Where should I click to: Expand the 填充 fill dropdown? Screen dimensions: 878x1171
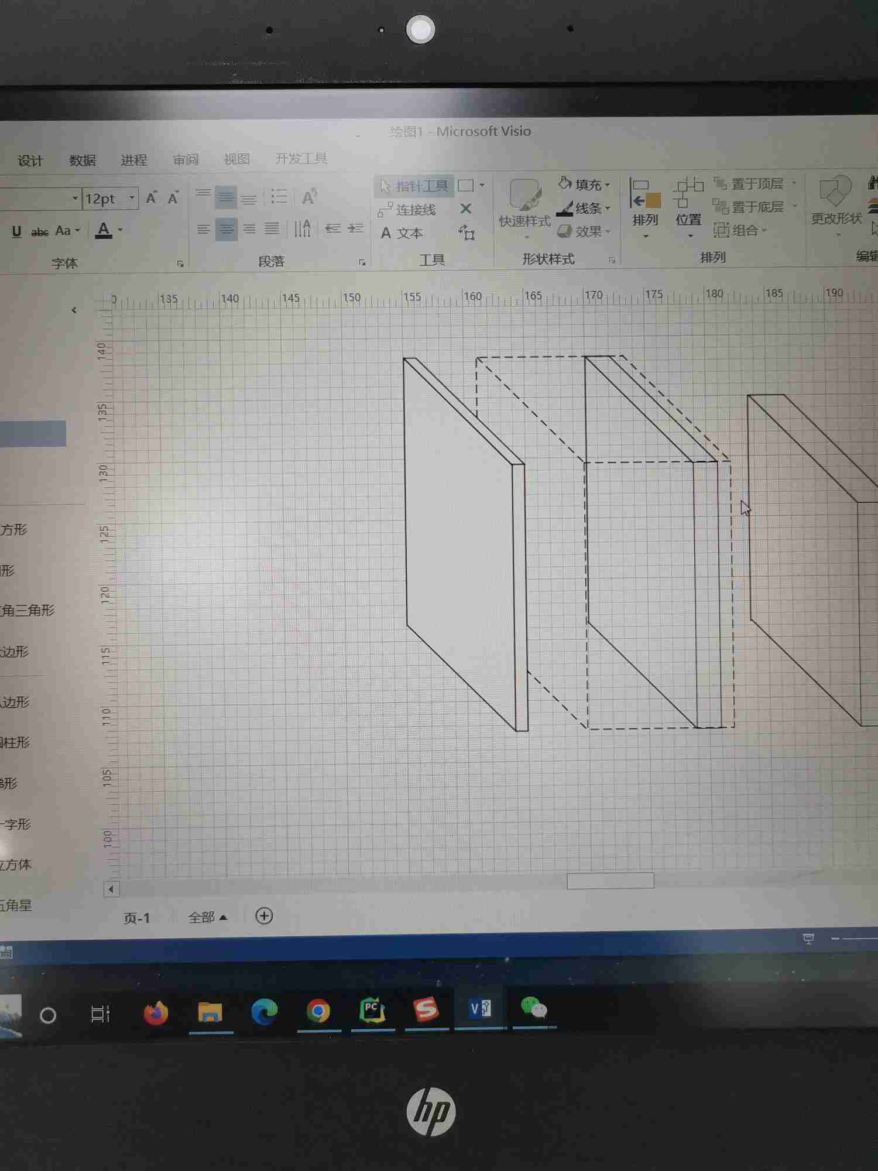(x=608, y=185)
